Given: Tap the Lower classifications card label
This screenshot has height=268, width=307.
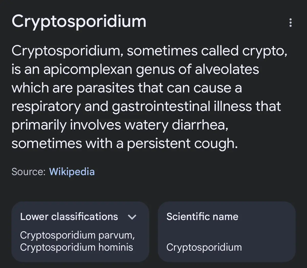Looking at the screenshot, I should click(69, 217).
